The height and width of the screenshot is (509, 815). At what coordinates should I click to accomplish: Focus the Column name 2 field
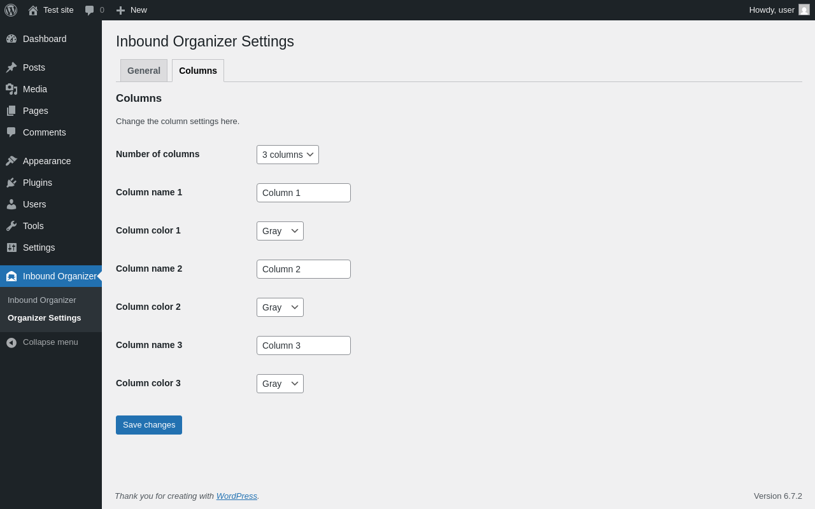coord(304,269)
